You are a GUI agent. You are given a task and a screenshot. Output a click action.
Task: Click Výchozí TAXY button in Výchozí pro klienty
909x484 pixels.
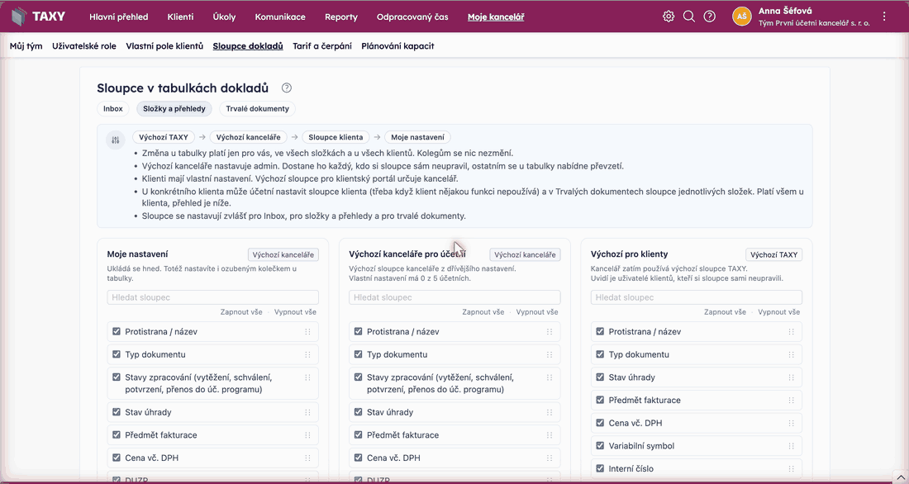[774, 254]
